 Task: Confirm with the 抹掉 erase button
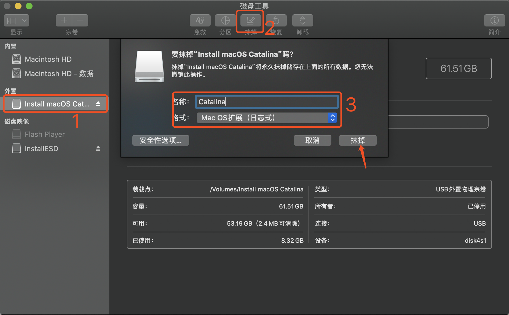click(358, 140)
